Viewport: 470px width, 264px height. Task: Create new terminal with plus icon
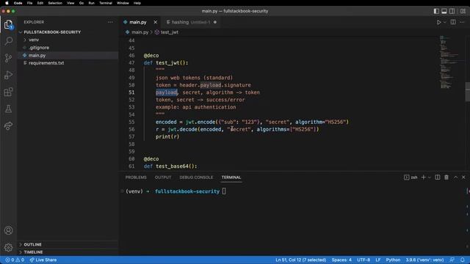423,177
